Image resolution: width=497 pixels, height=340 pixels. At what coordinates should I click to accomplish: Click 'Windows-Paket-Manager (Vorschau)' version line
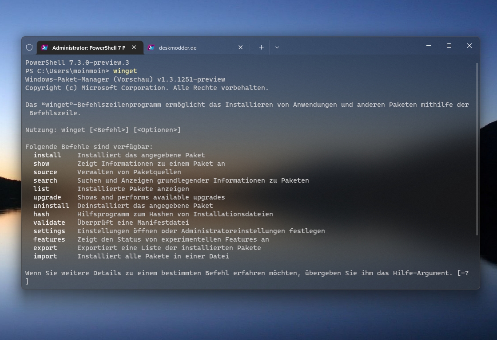(125, 79)
